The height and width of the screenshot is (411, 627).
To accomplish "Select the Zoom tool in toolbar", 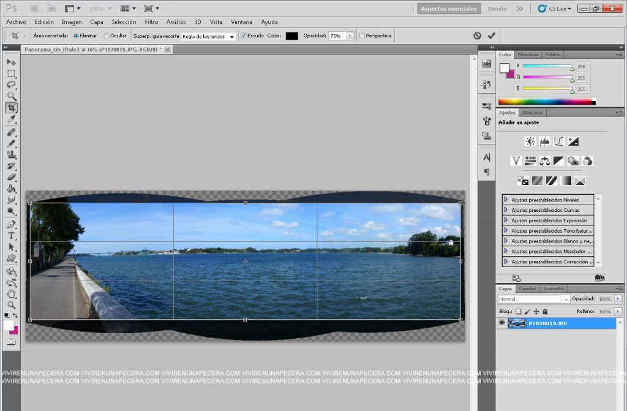I will [11, 304].
